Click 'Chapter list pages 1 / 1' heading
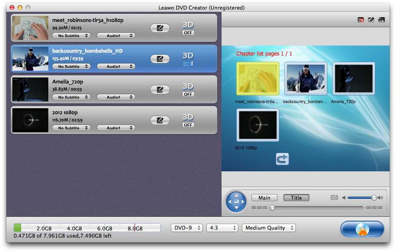Image resolution: width=396 pixels, height=252 pixels. (x=264, y=54)
